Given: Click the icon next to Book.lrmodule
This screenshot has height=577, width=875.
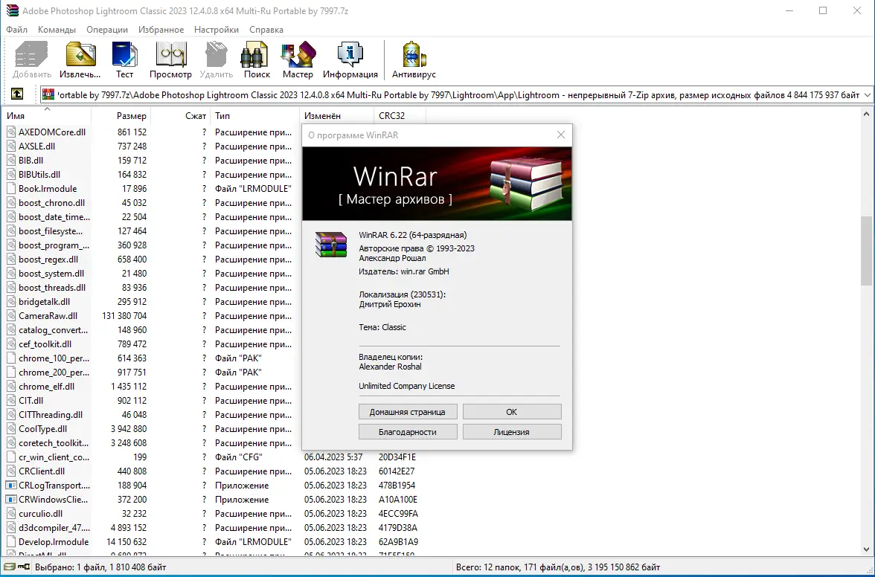Looking at the screenshot, I should click(11, 188).
